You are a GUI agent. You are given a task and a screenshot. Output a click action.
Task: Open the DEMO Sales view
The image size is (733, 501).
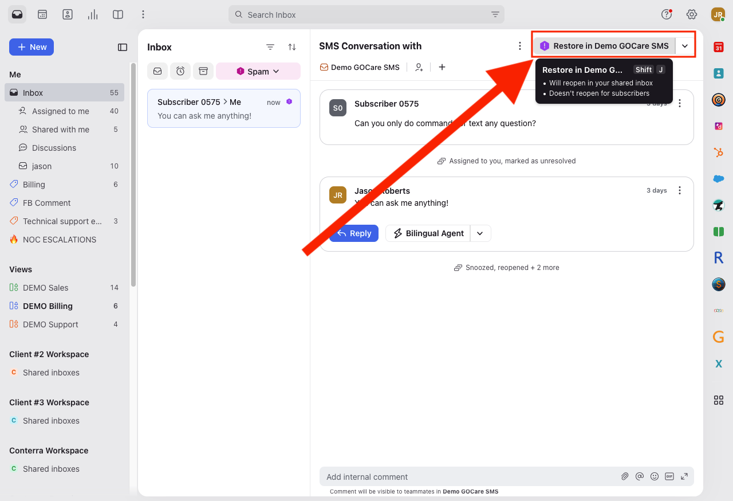click(64, 288)
